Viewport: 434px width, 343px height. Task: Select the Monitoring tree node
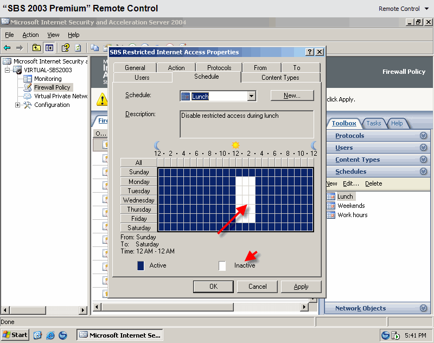point(48,79)
